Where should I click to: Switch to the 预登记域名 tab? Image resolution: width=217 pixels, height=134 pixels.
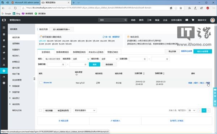pyautogui.click(x=112, y=52)
